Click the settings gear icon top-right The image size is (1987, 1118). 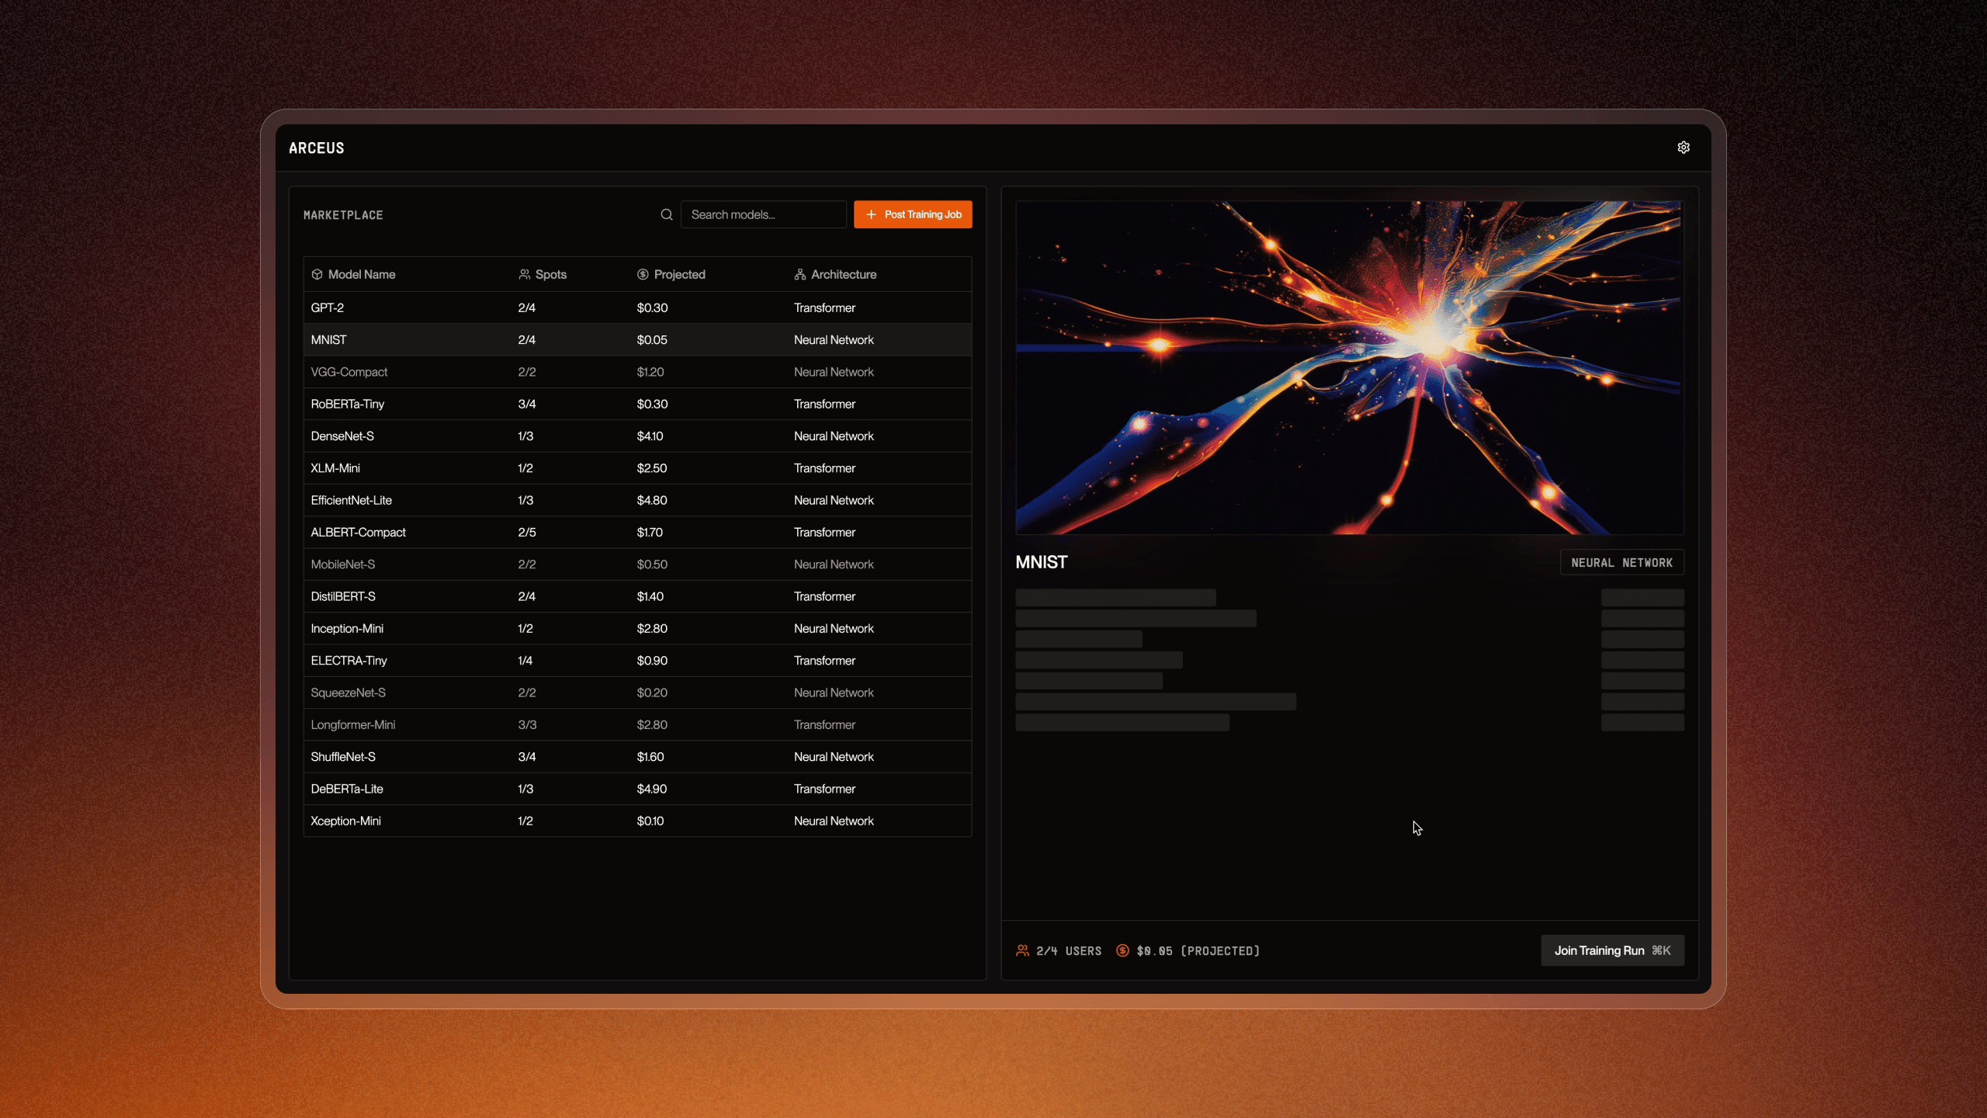pyautogui.click(x=1684, y=148)
